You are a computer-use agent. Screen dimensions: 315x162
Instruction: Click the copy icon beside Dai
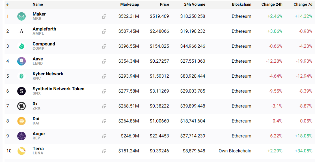104,121
